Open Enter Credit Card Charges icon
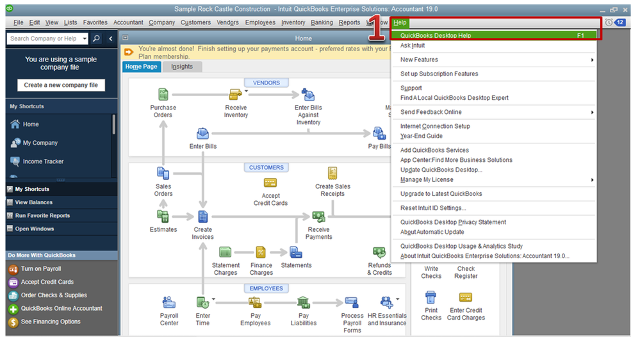 (466, 297)
